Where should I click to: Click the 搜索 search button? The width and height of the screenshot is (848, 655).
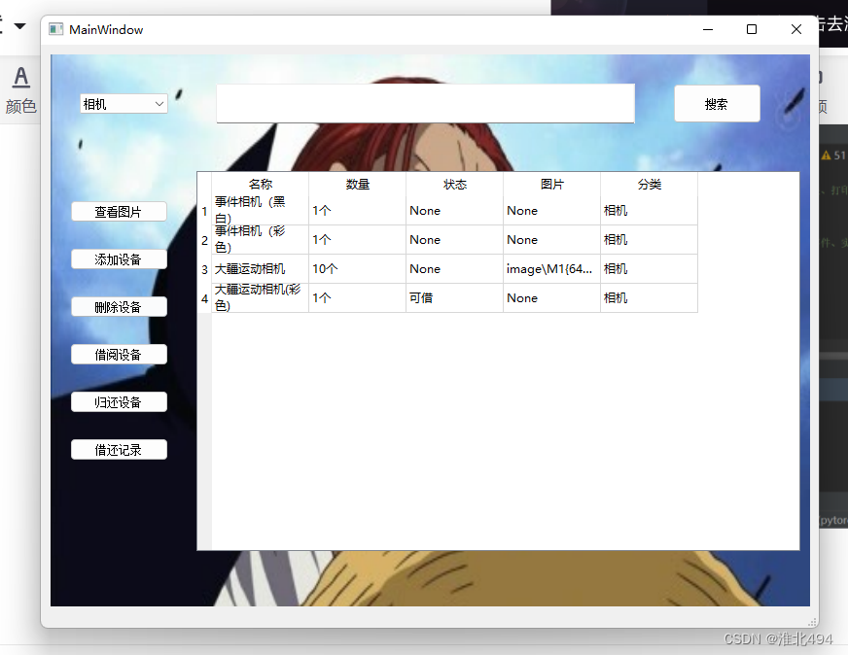(x=717, y=104)
